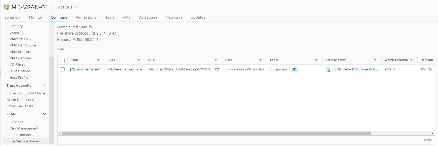The image size is (438, 146).
Task: Open the ACTIONS dropdown menu
Action: [x=68, y=7]
